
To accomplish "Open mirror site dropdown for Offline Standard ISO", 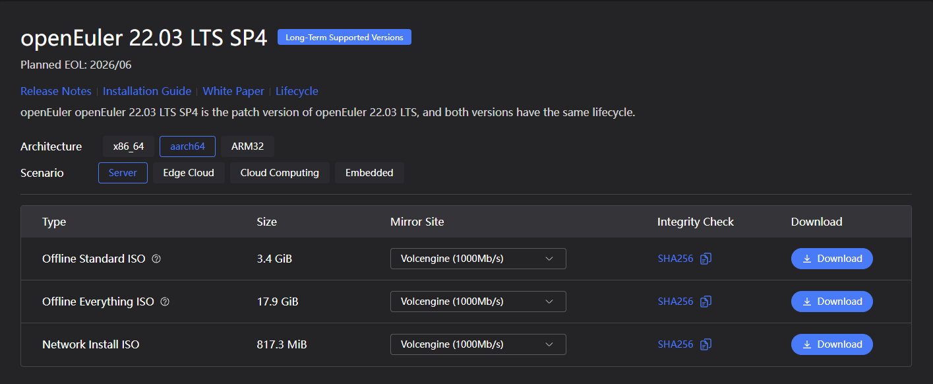I will (478, 259).
